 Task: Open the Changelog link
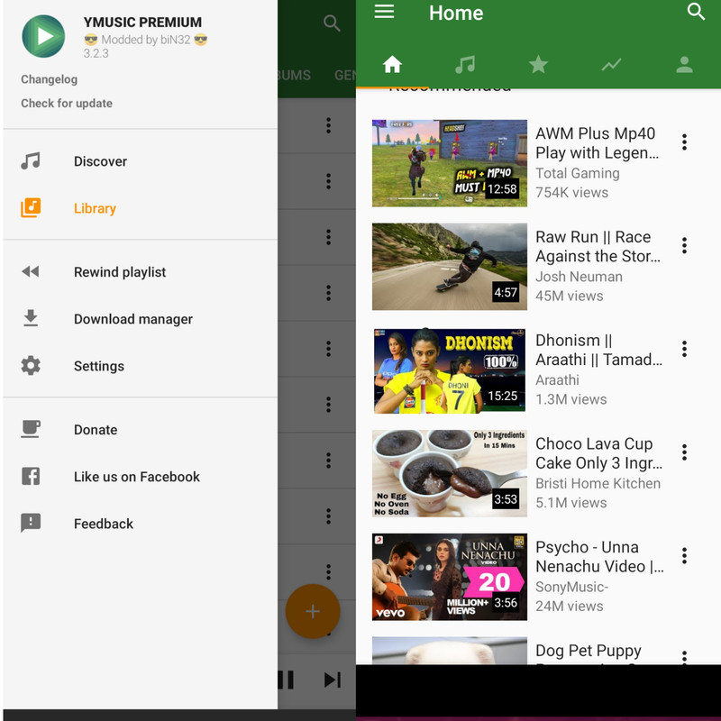coord(50,79)
